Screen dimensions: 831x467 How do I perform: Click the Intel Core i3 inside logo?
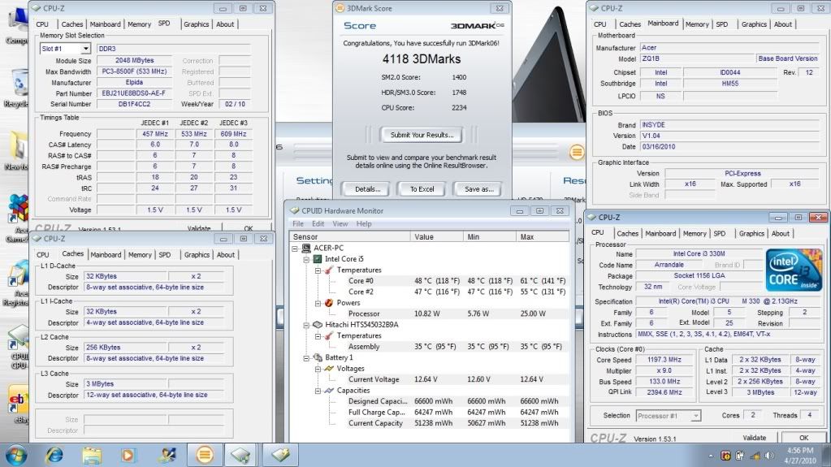(x=794, y=270)
